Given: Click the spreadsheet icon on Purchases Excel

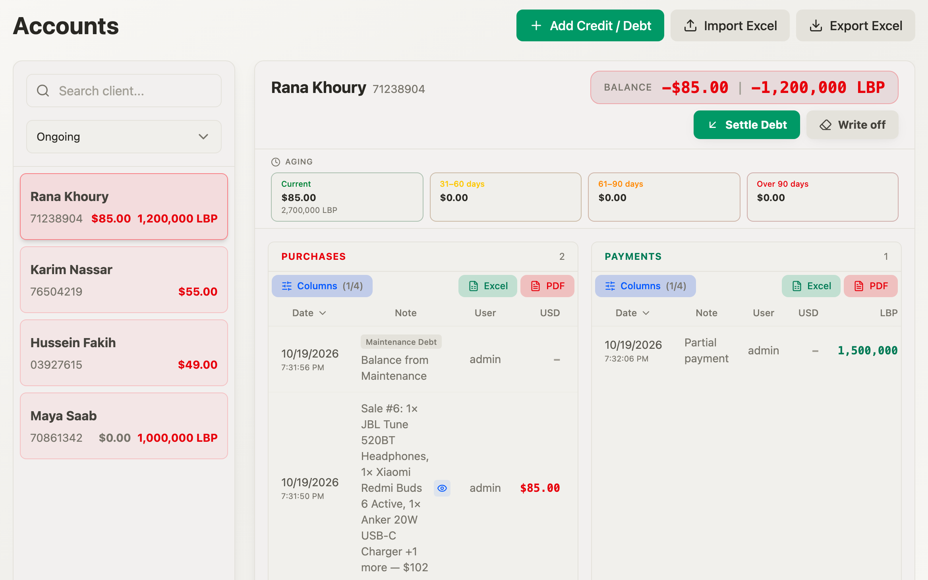Looking at the screenshot, I should coord(474,286).
